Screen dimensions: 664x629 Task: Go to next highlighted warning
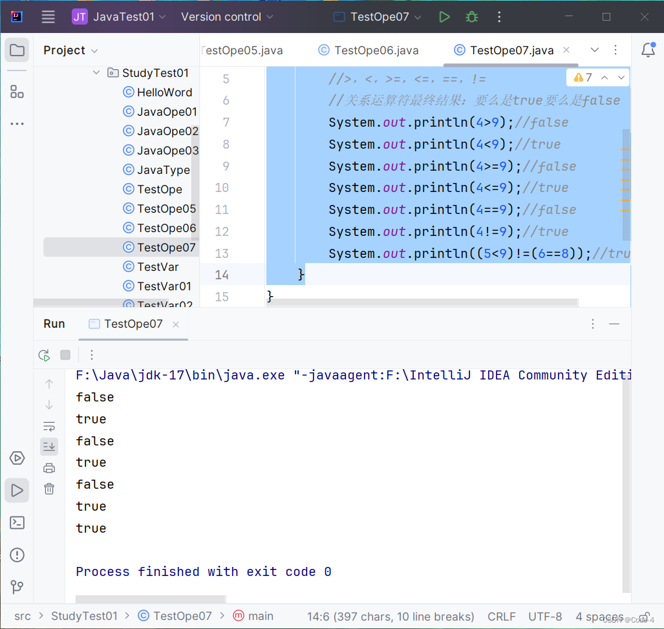(x=621, y=78)
